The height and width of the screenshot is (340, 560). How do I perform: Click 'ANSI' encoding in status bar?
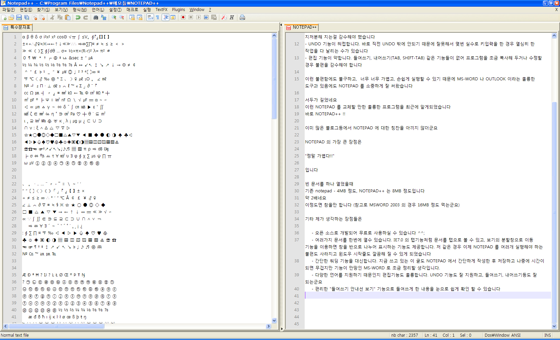pos(516,335)
